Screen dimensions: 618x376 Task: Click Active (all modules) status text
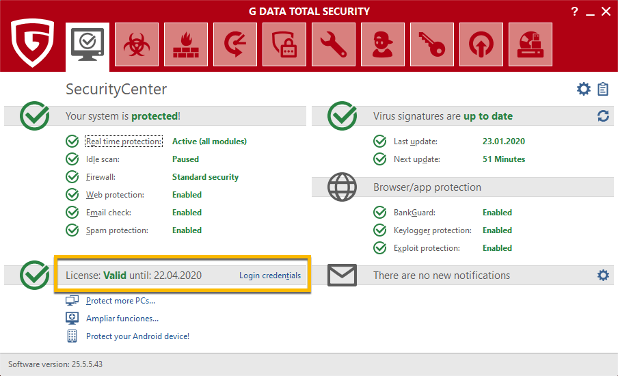click(x=209, y=142)
